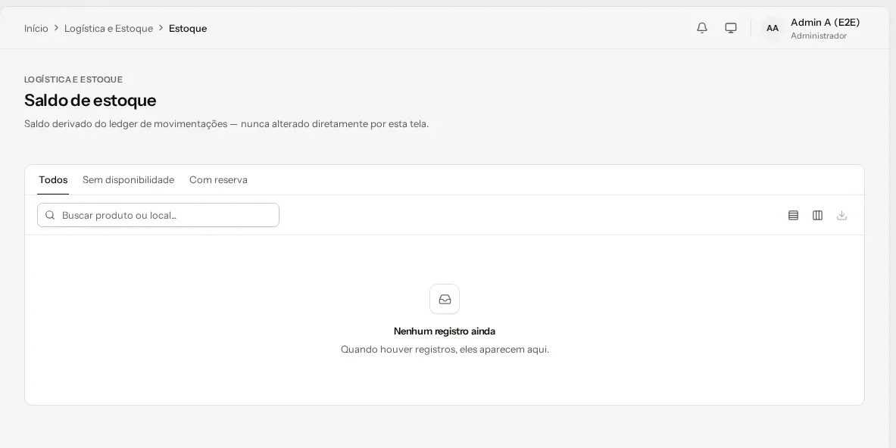Click the Nenhum registro ainda message
This screenshot has width=896, height=448.
(x=445, y=331)
